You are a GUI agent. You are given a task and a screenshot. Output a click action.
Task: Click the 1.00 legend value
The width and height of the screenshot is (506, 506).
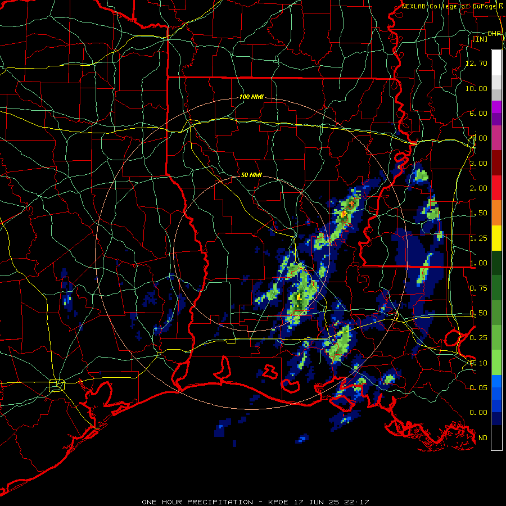[x=478, y=263]
